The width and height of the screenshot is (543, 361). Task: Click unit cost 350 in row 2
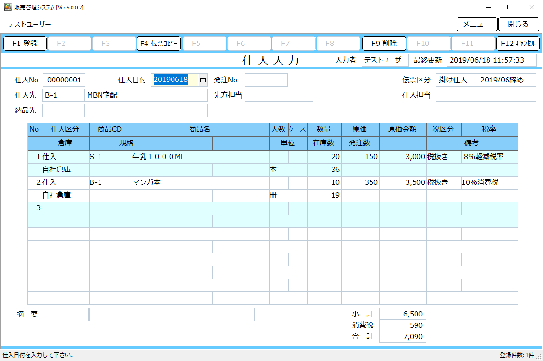click(360, 183)
